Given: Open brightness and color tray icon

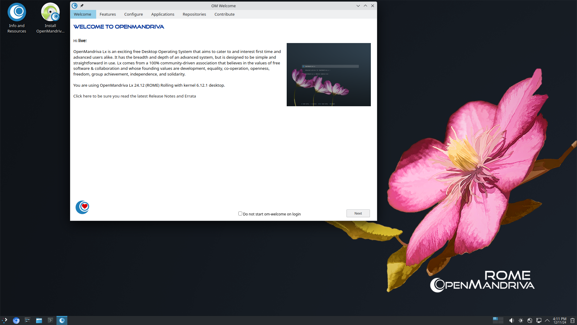Looking at the screenshot, I should [521, 320].
